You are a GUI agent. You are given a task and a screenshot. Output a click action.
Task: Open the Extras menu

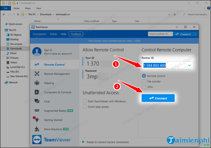click(54, 34)
